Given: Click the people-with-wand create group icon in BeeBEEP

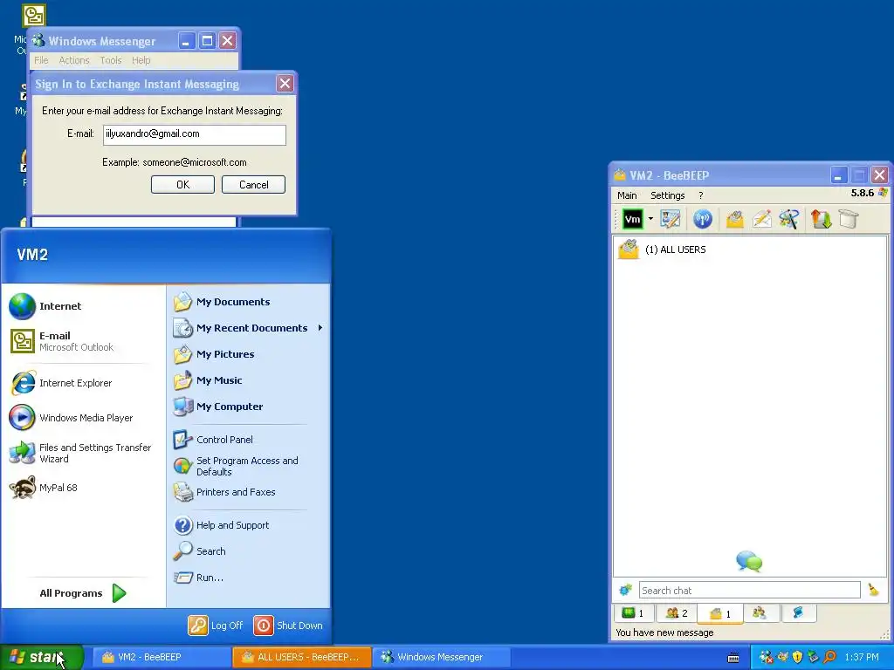Looking at the screenshot, I should point(789,219).
